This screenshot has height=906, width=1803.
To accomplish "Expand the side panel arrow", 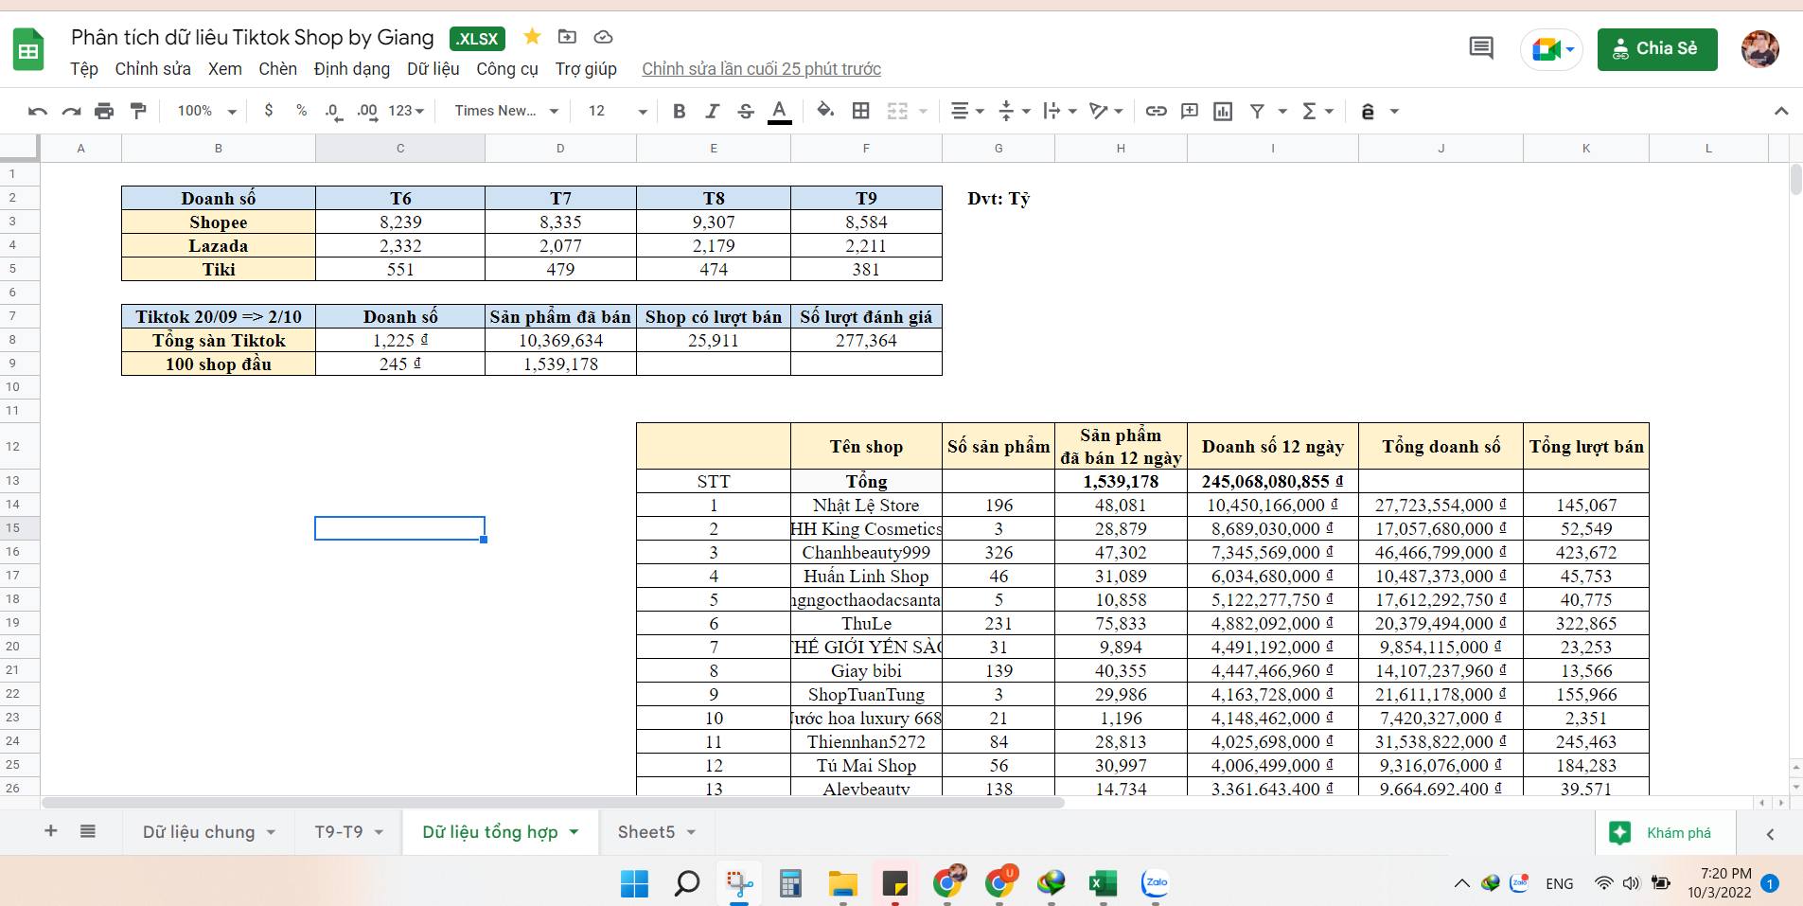I will click(1770, 833).
